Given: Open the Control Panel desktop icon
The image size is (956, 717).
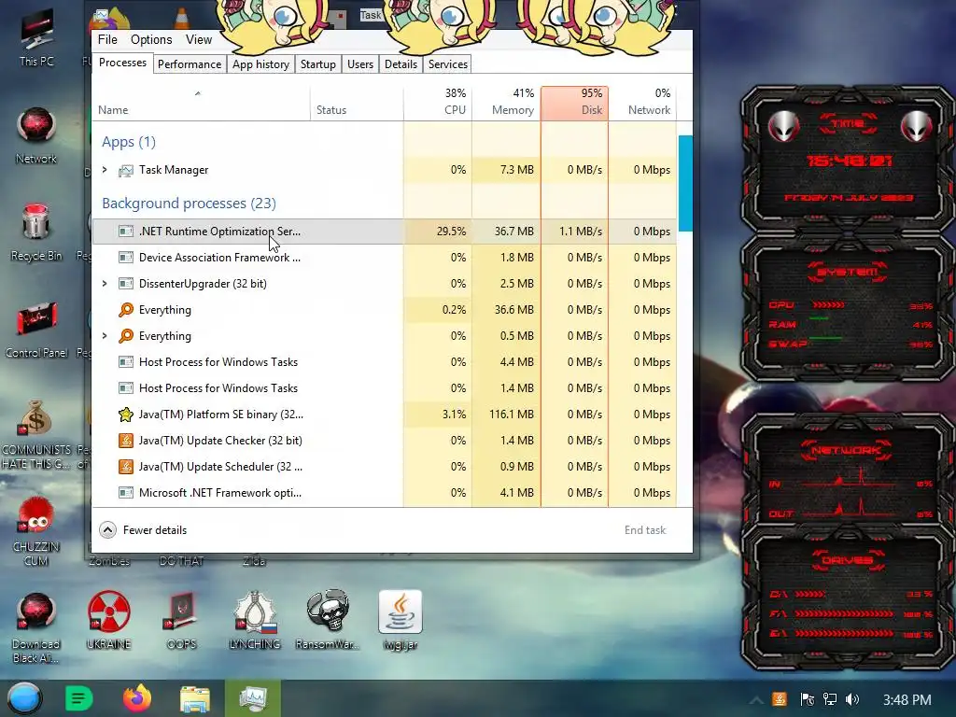Looking at the screenshot, I should (x=36, y=330).
